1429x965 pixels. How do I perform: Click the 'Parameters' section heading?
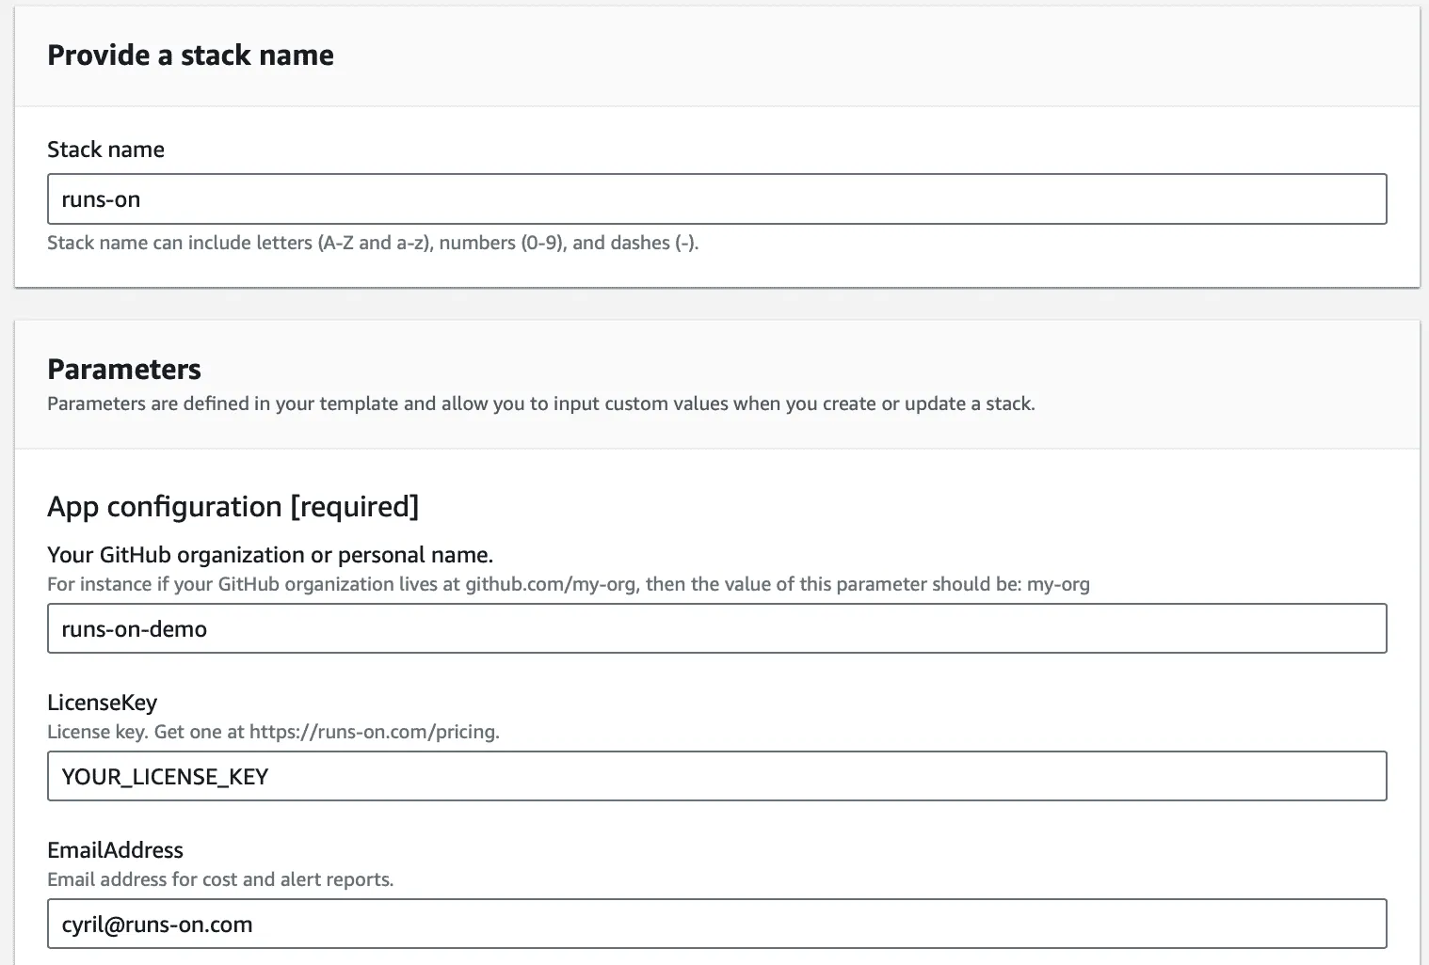[x=124, y=369]
